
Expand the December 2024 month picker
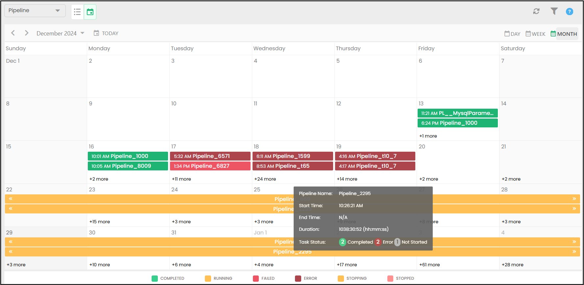[61, 33]
